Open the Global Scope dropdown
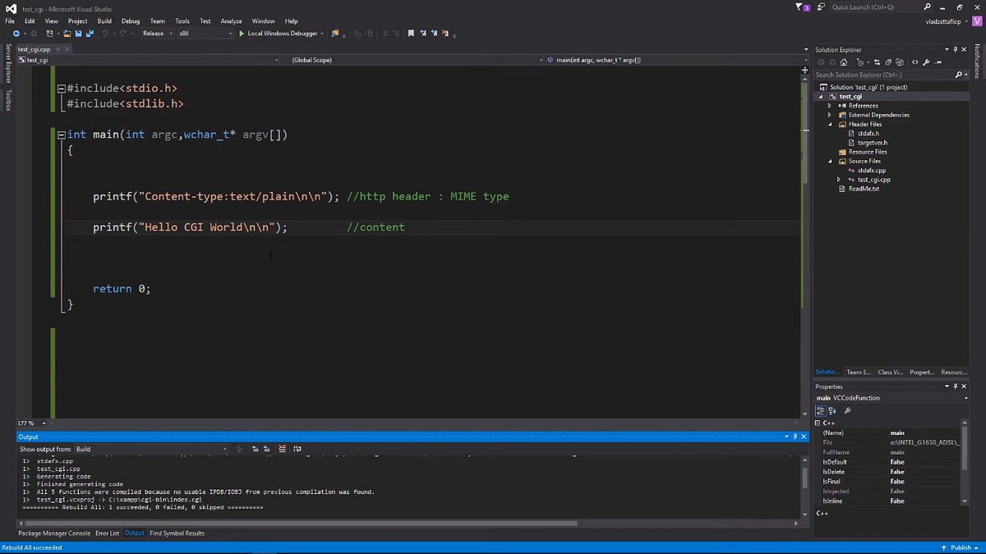 tap(417, 60)
